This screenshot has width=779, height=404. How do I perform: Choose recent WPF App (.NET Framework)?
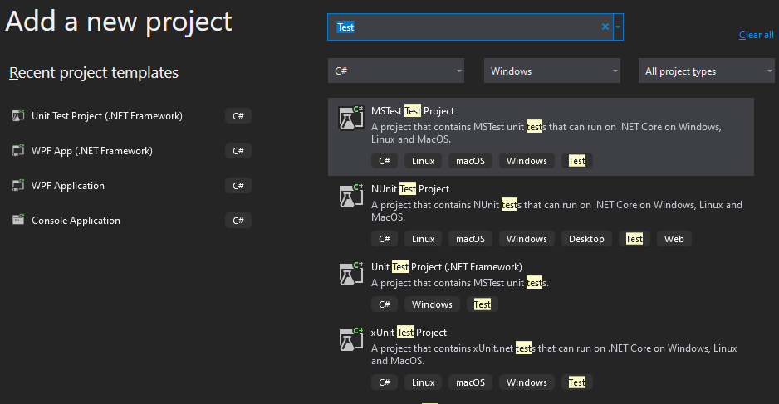pos(92,150)
